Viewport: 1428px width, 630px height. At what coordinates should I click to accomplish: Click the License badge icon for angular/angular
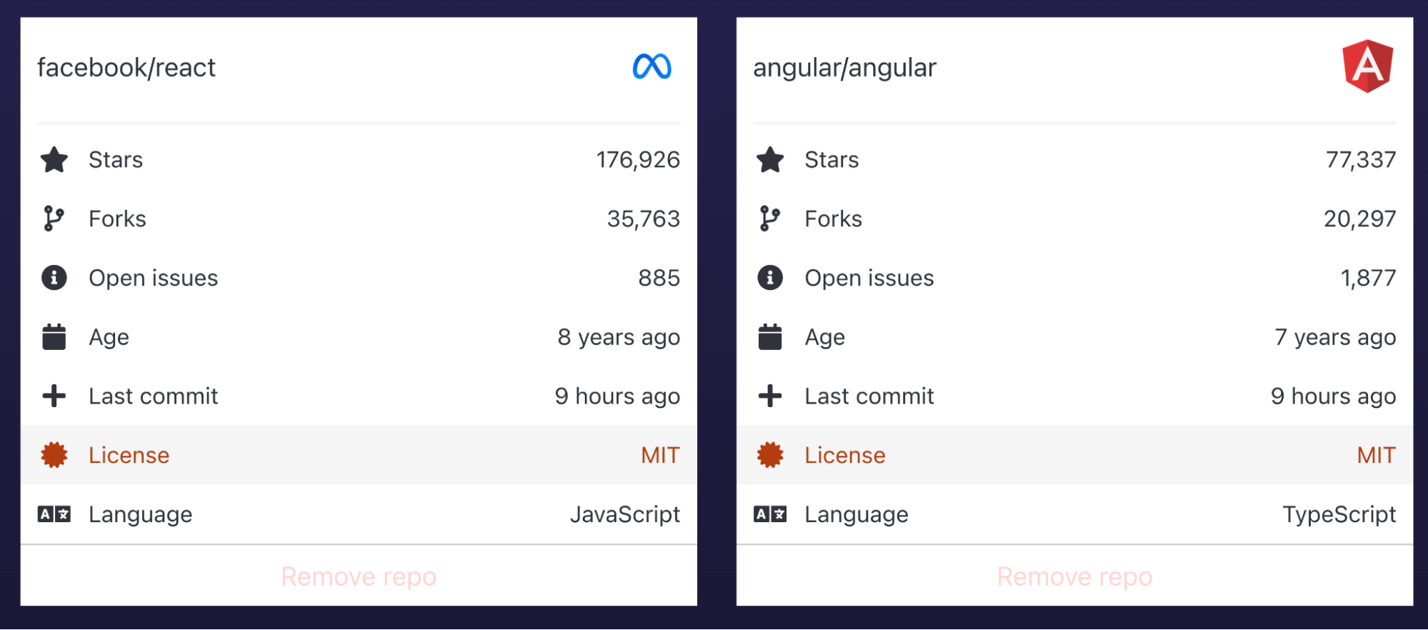click(770, 455)
